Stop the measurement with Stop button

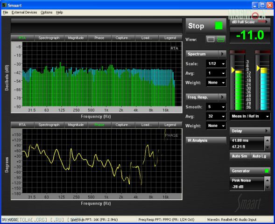[206, 26]
